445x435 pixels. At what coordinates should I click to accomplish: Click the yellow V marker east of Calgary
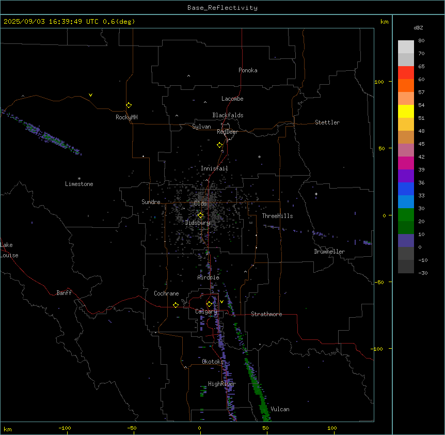point(221,302)
